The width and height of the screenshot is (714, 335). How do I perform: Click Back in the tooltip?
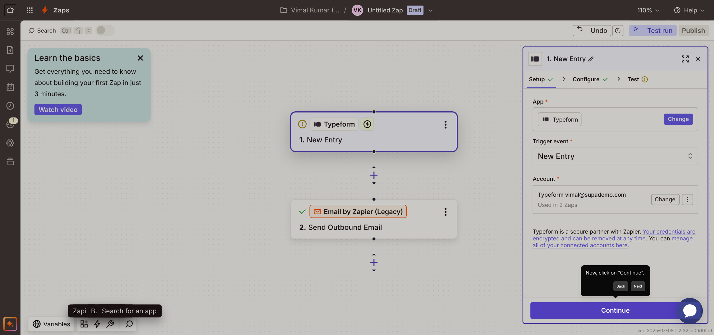tap(620, 286)
